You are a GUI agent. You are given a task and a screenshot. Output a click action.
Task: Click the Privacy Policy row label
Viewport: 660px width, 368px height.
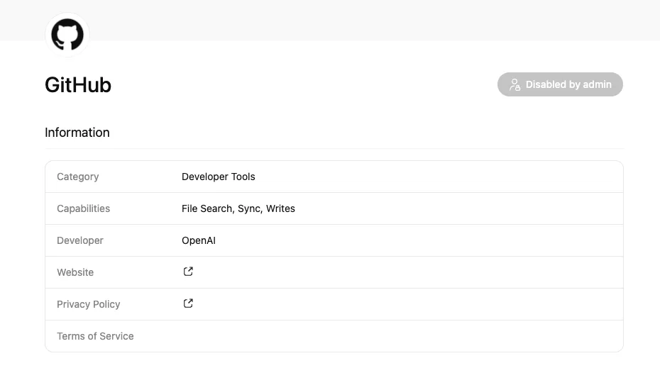coord(89,304)
